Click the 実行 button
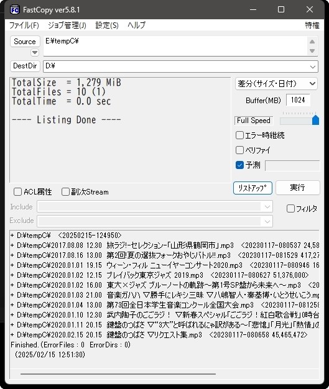This screenshot has width=329, height=389. click(297, 188)
